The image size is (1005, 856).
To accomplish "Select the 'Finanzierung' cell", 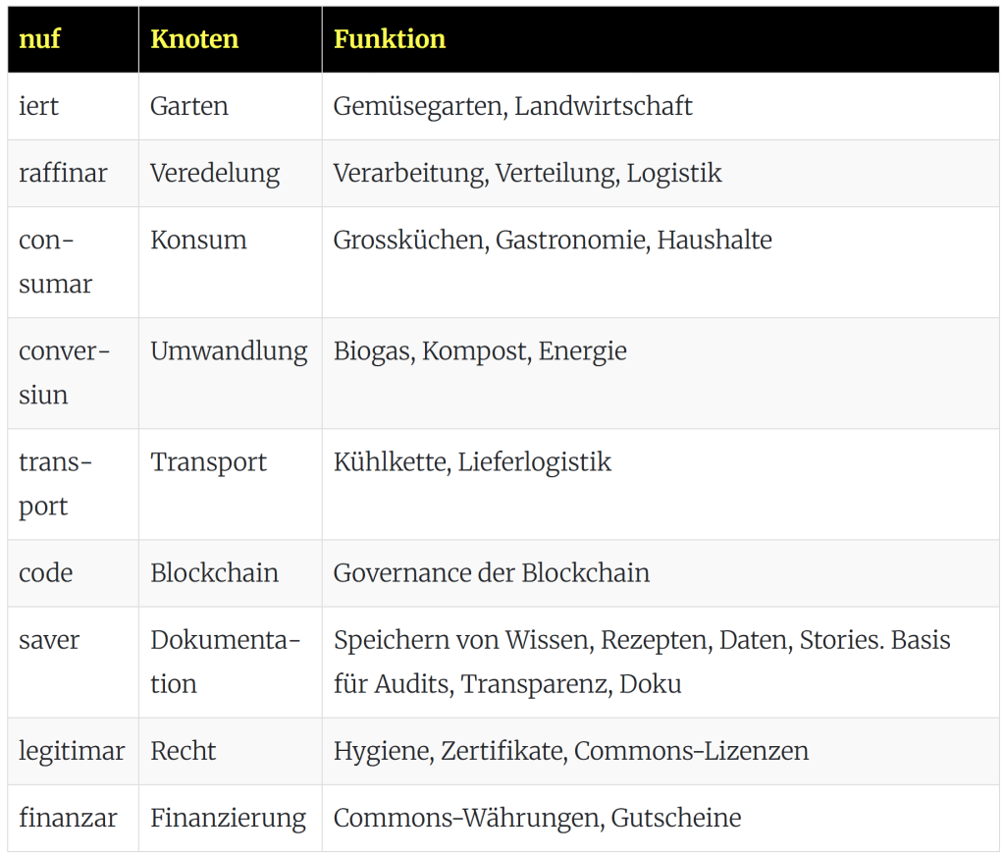I will [228, 819].
